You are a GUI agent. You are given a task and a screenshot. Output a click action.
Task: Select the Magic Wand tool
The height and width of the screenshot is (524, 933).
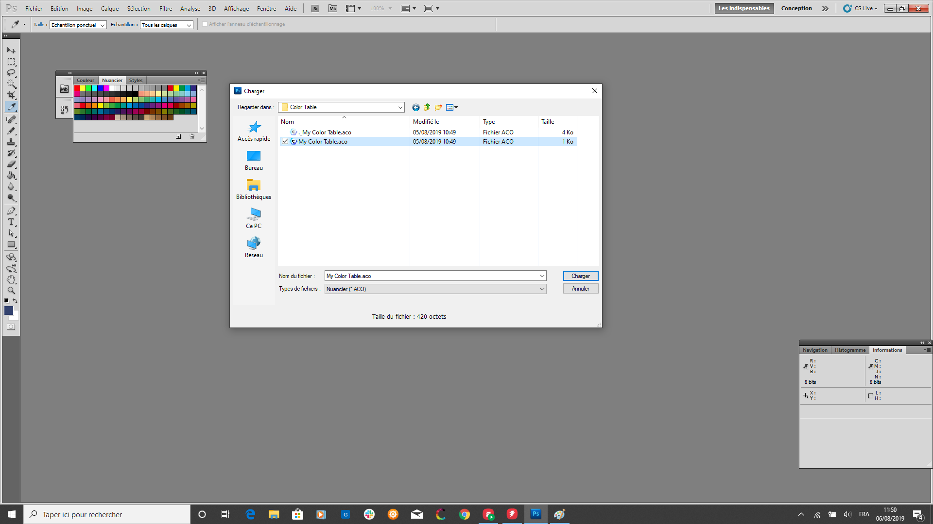point(11,84)
